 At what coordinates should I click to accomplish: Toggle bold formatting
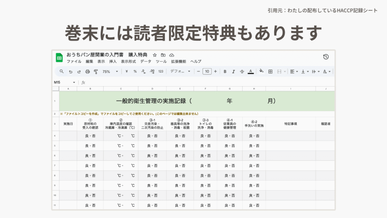225,72
